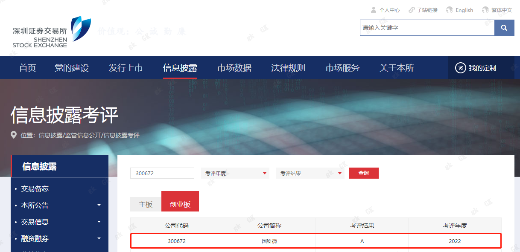Expand the 交易信息 sidebar section
The image size is (520, 252).
click(x=99, y=222)
